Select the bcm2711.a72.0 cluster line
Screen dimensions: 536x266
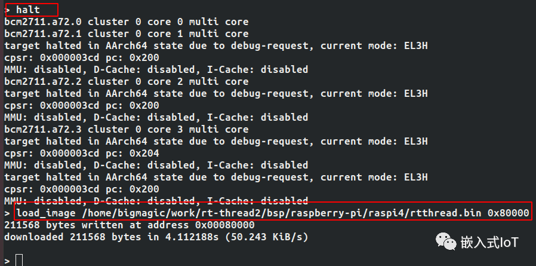point(127,22)
